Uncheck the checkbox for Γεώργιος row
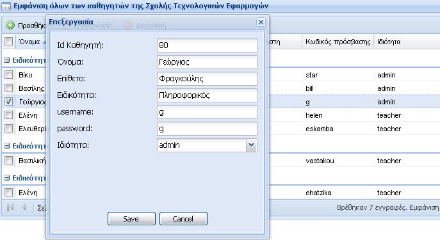Screen dimensions: 440x240 point(9,102)
